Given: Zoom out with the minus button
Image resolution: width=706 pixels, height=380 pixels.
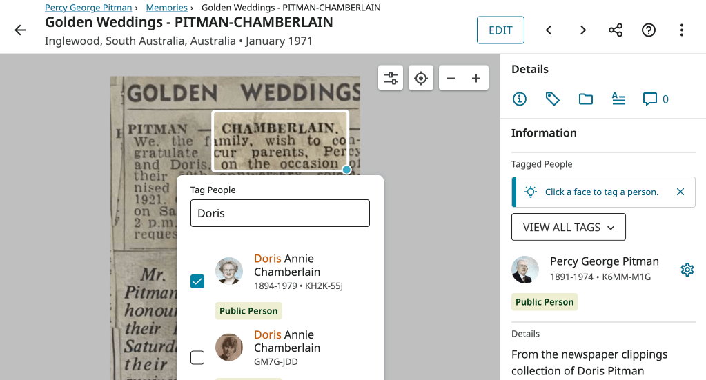Looking at the screenshot, I should tap(451, 78).
